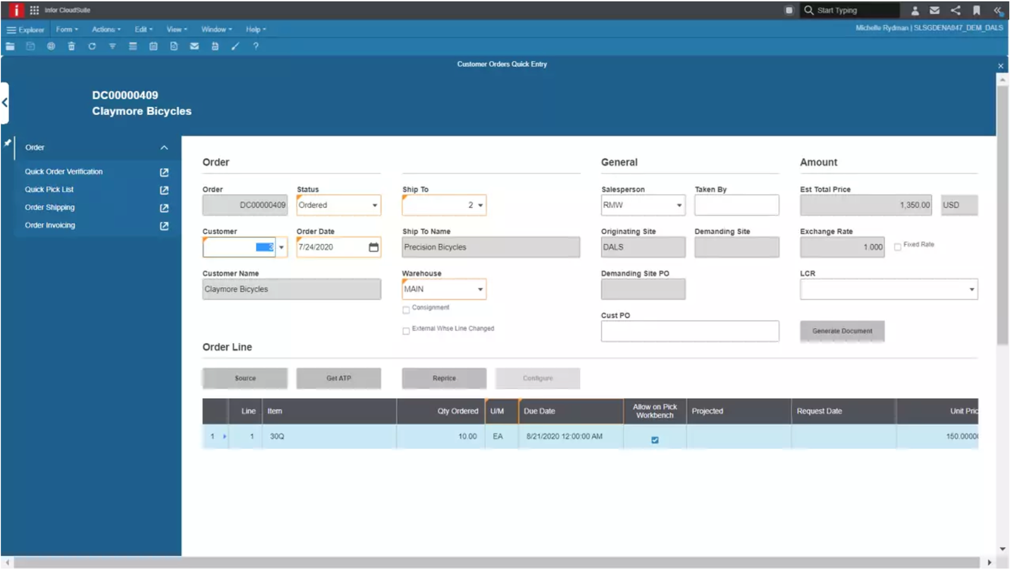Open Order Shipping link
The height and width of the screenshot is (569, 1012).
tap(50, 207)
